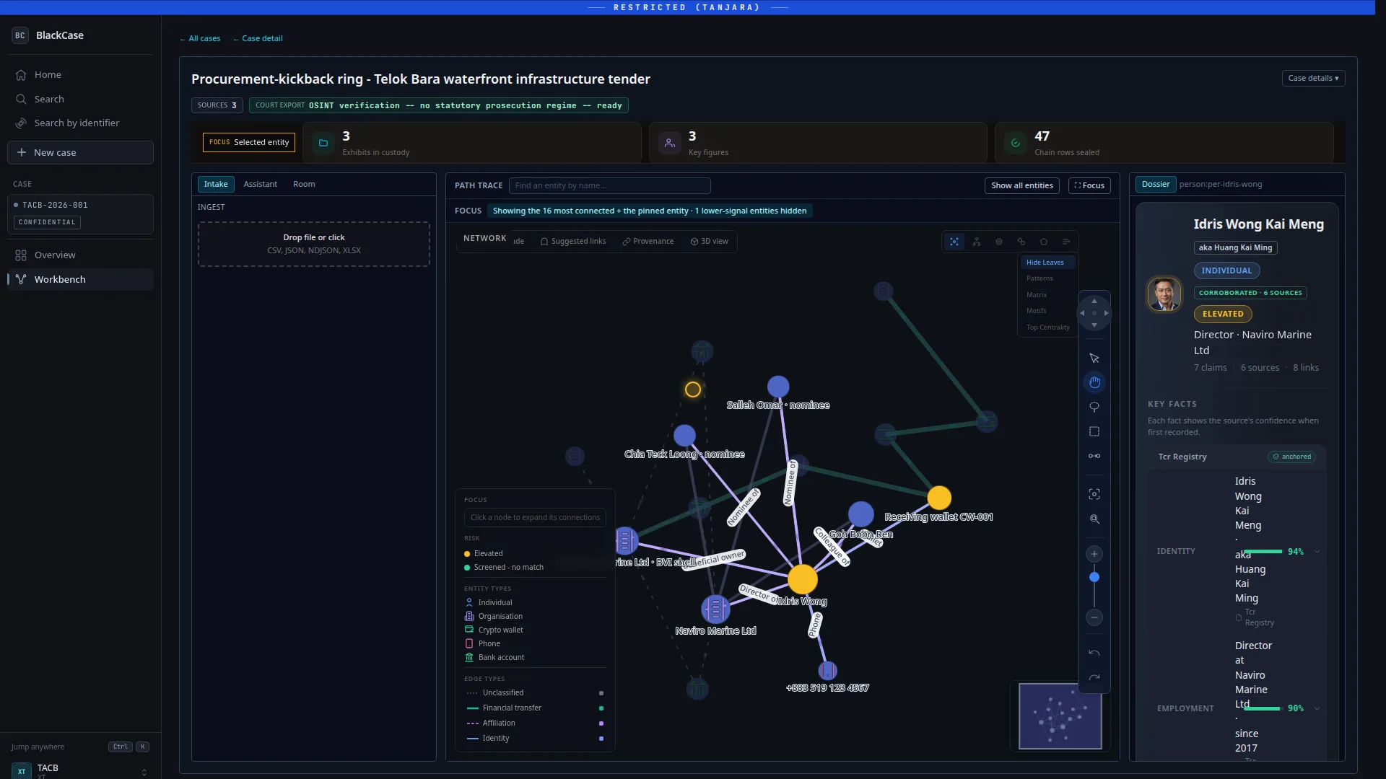Toggle the Identity edge type dot
1386x779 pixels.
pos(601,739)
